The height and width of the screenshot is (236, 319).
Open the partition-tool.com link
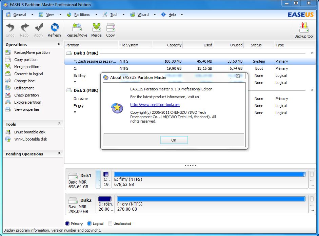155,105
